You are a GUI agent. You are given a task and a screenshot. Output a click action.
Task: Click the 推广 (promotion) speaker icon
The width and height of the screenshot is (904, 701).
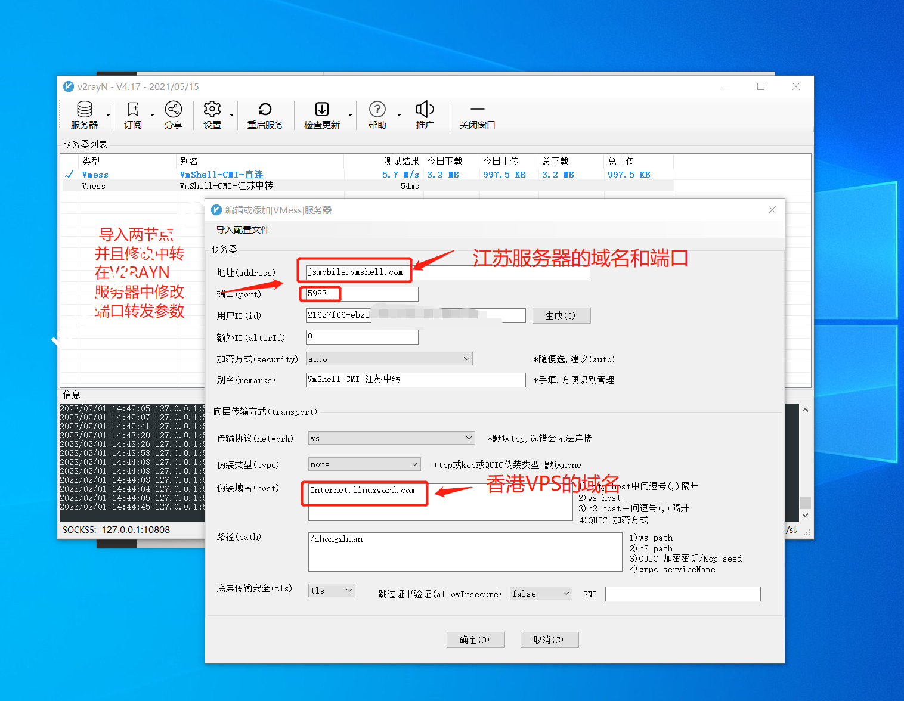[x=424, y=114]
